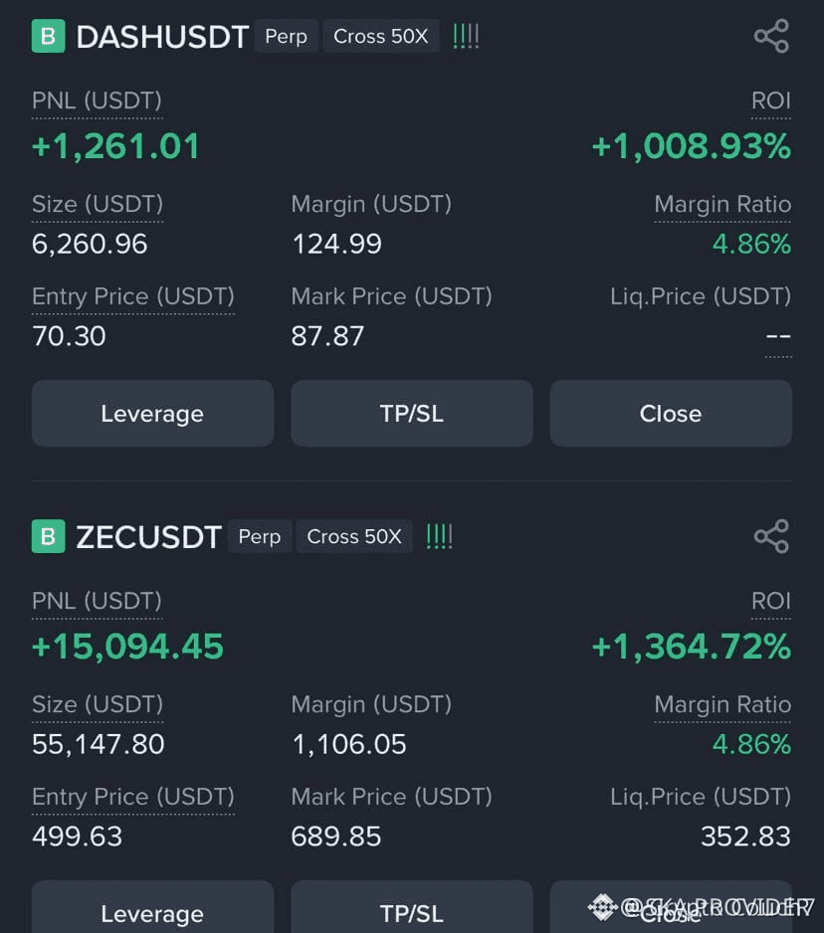Tap the ZECUSDT PNL (USDT) label
The image size is (824, 933).
click(97, 601)
